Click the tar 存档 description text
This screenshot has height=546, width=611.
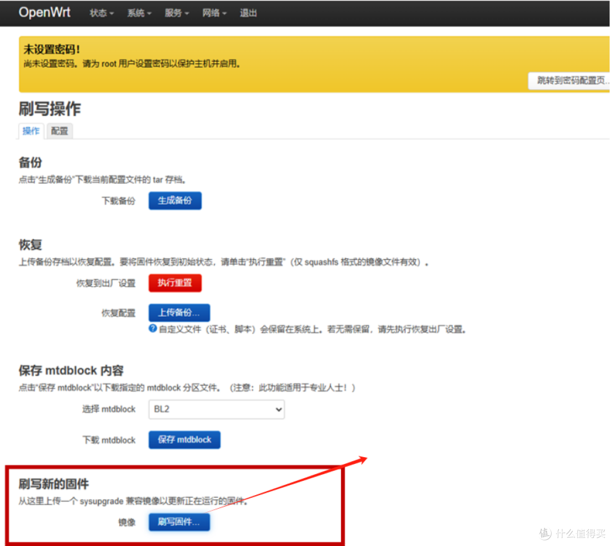(102, 180)
